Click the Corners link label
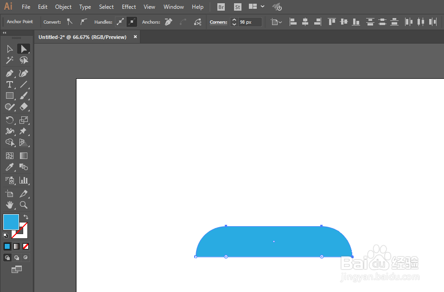 point(218,22)
